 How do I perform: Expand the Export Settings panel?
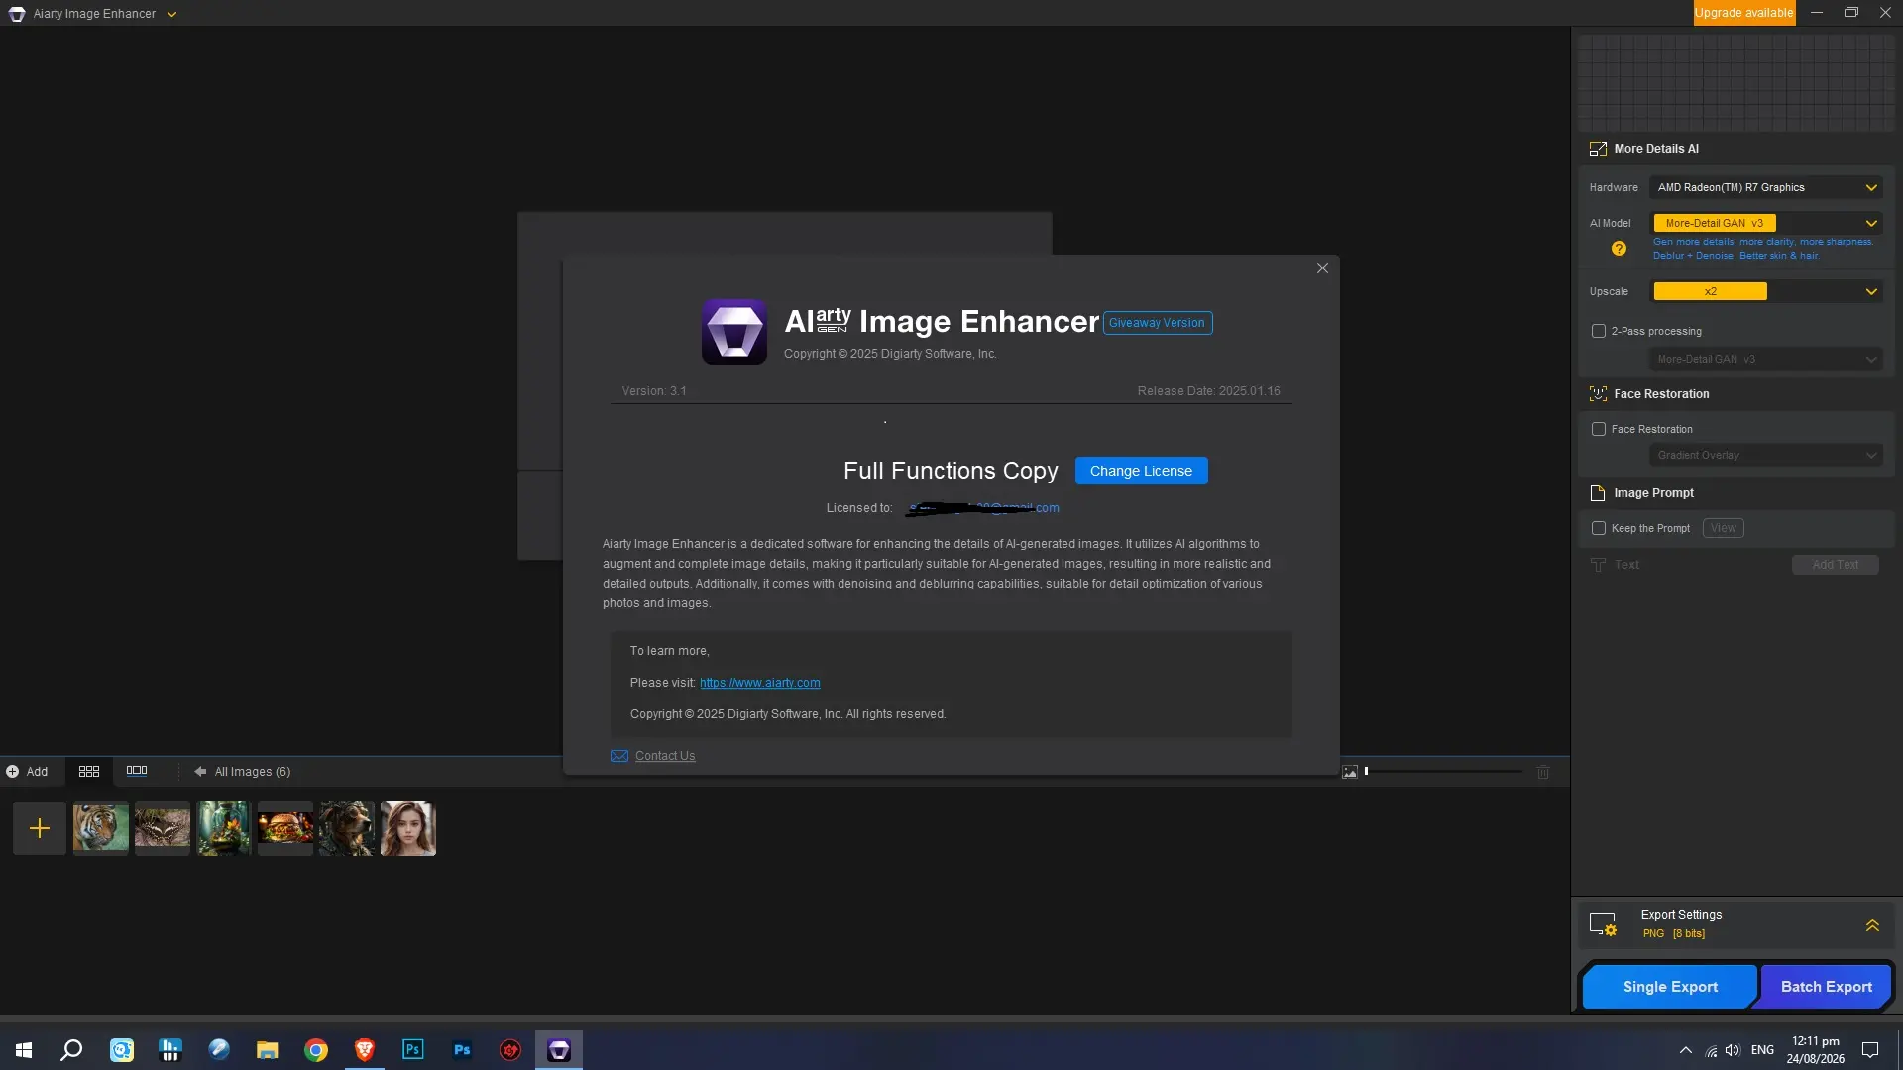click(1872, 925)
